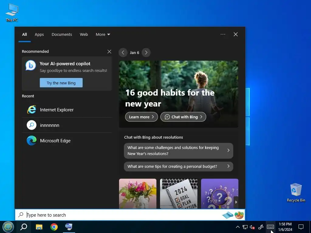Open the computer app icon next to Chrome in the taskbar
This screenshot has width=311, height=233.
tap(69, 227)
